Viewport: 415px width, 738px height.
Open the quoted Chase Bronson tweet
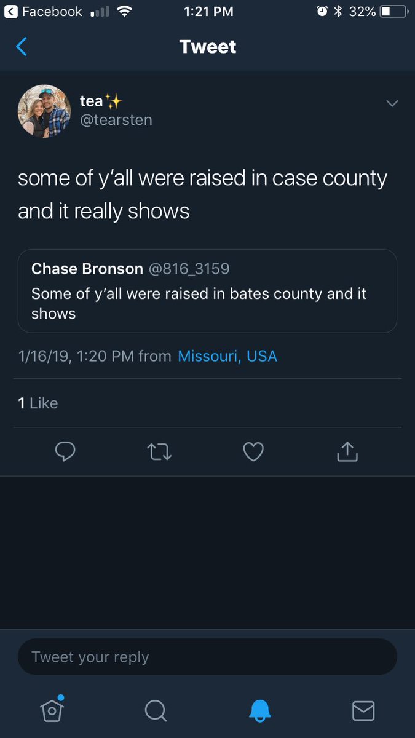[207, 291]
